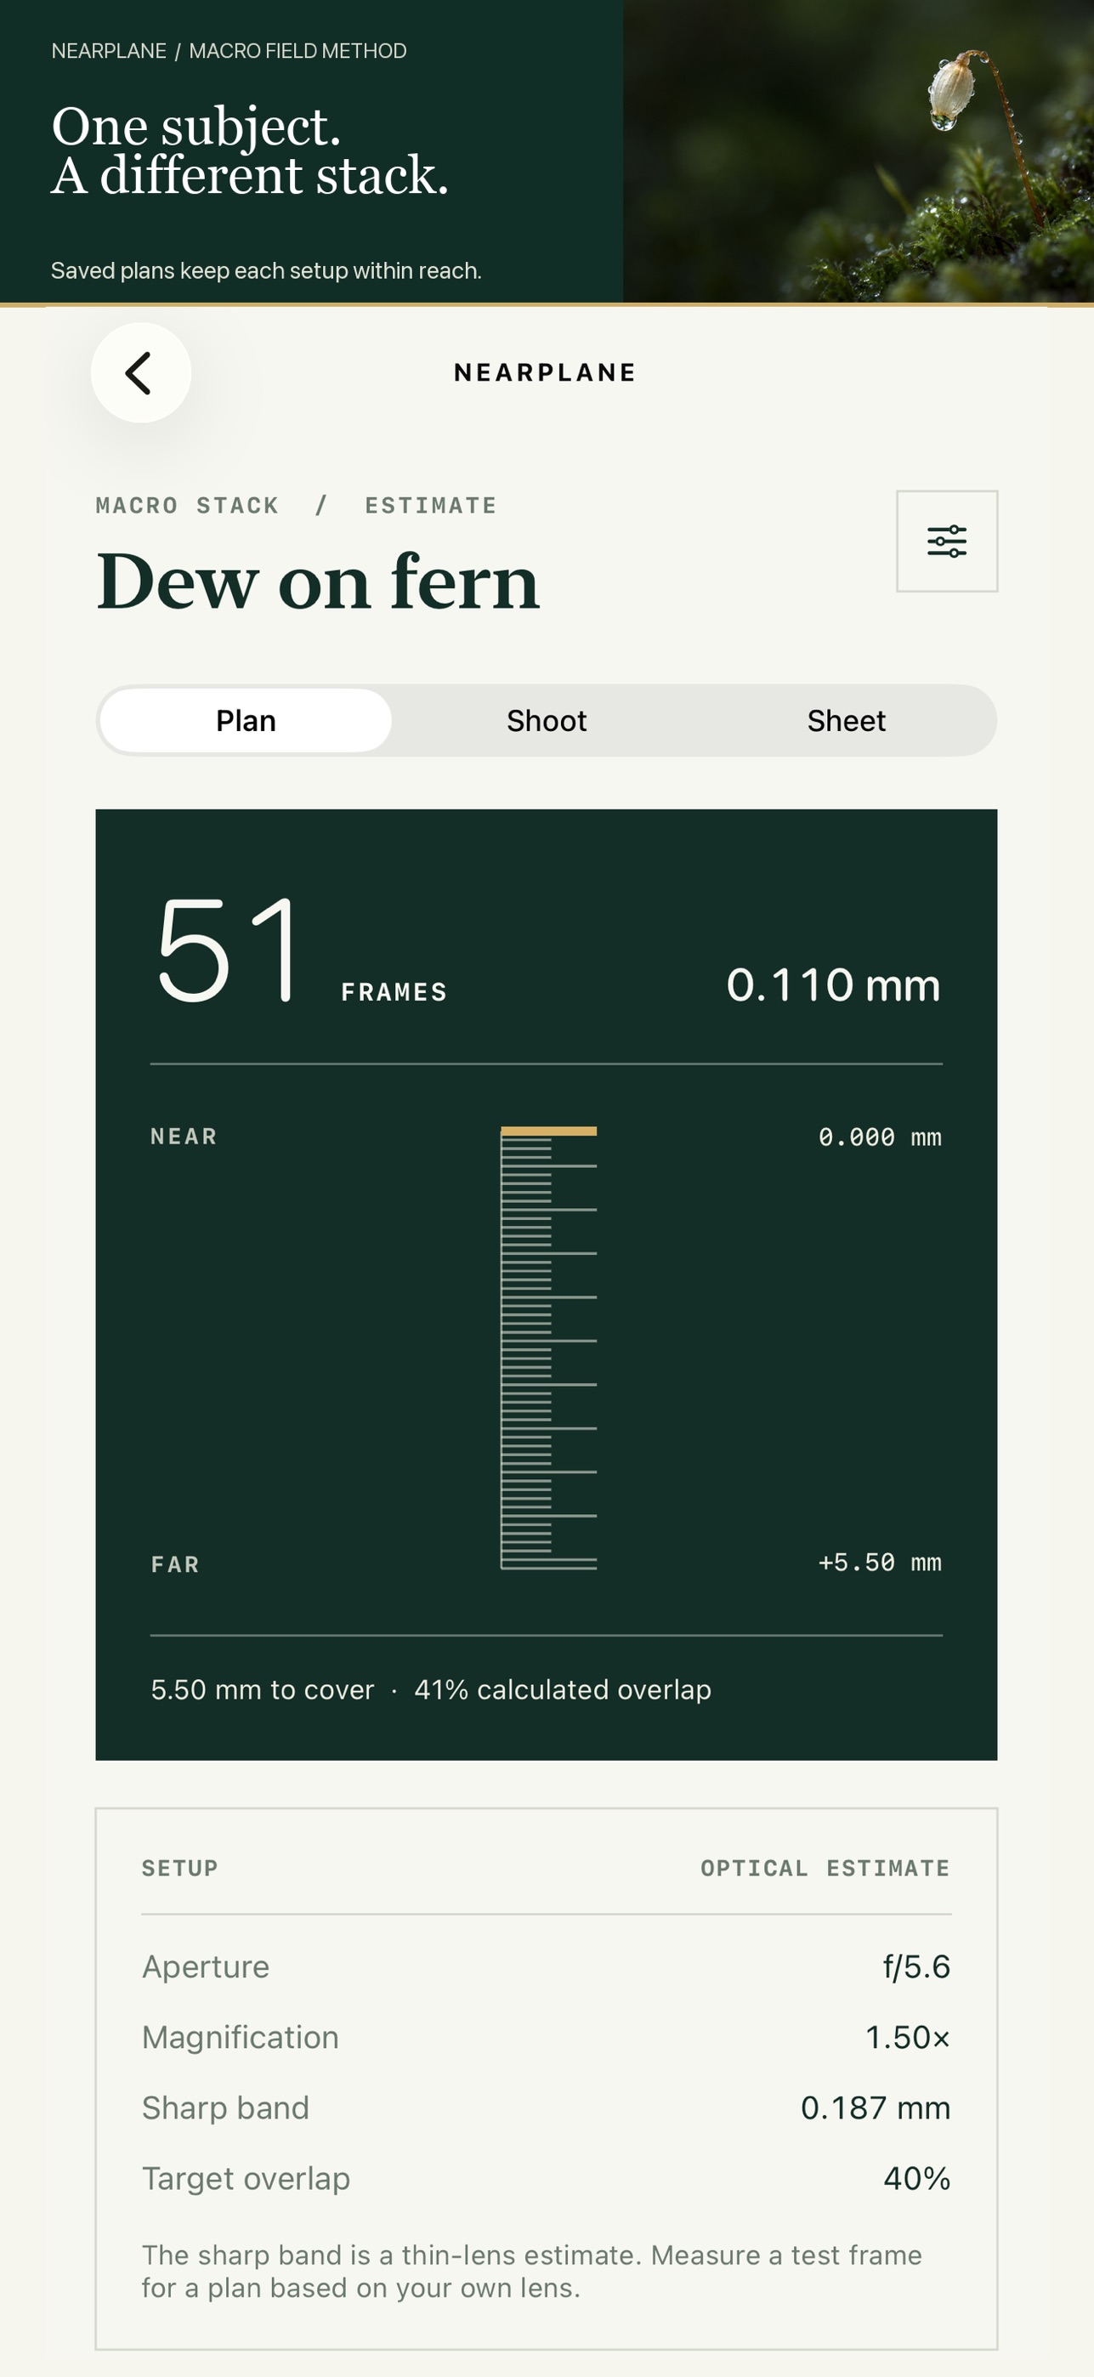Click the moss macro photo banner
Screen dimensions: 1094x2377
(858, 151)
